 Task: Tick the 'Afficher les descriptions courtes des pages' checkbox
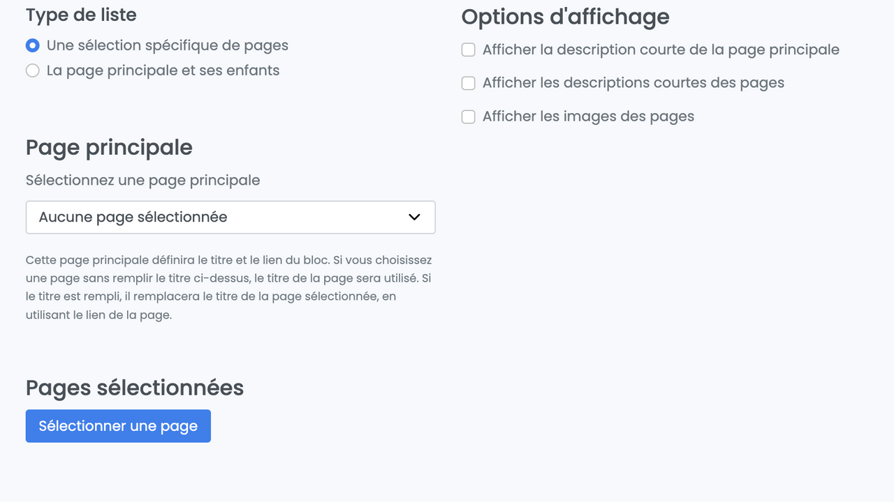(x=468, y=84)
